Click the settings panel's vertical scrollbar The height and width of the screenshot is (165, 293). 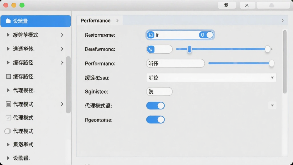coord(285,62)
